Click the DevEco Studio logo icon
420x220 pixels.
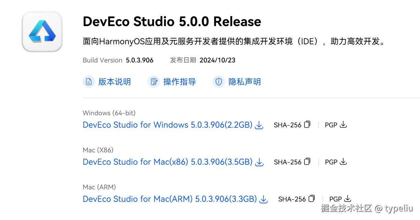pos(42,32)
